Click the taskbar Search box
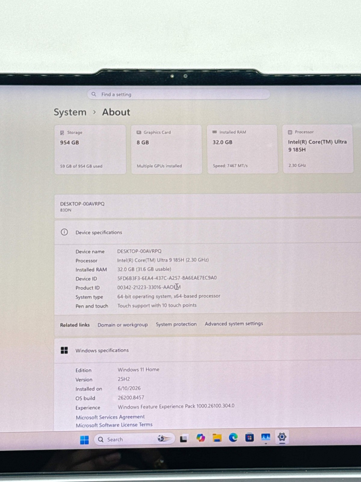 click(x=135, y=439)
